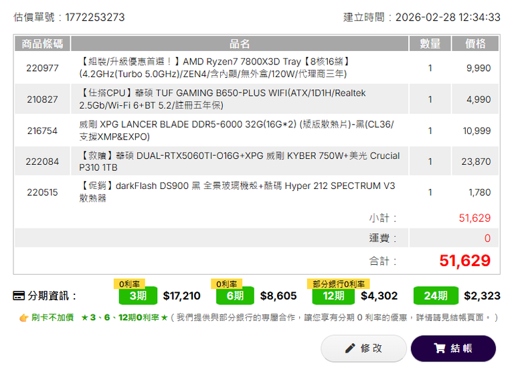The height and width of the screenshot is (376, 522).
Task: Click the DUAL-RTX5060TI-O16G bundle product name
Action: pos(240,162)
